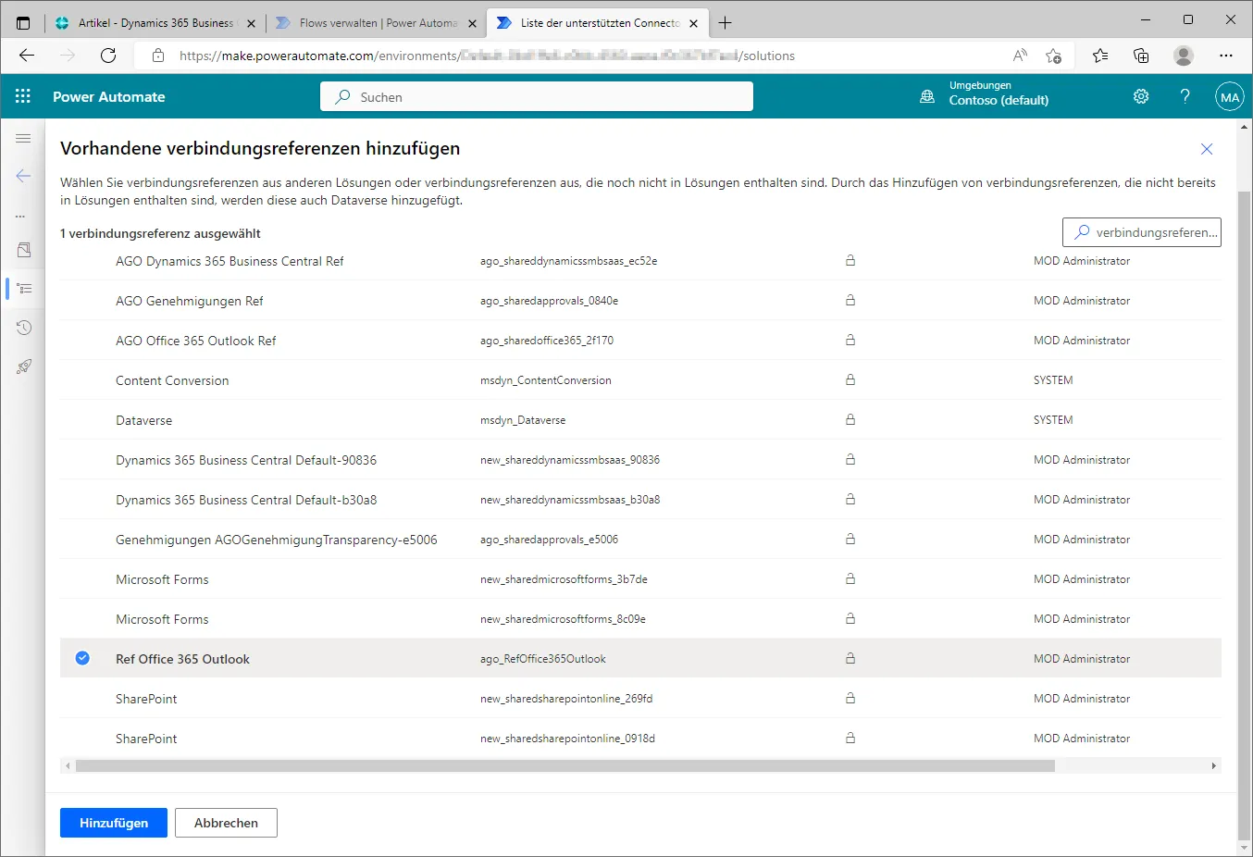Image resolution: width=1253 pixels, height=857 pixels.
Task: Click msdyn_ContentConversion logical name
Action: pyautogui.click(x=546, y=380)
